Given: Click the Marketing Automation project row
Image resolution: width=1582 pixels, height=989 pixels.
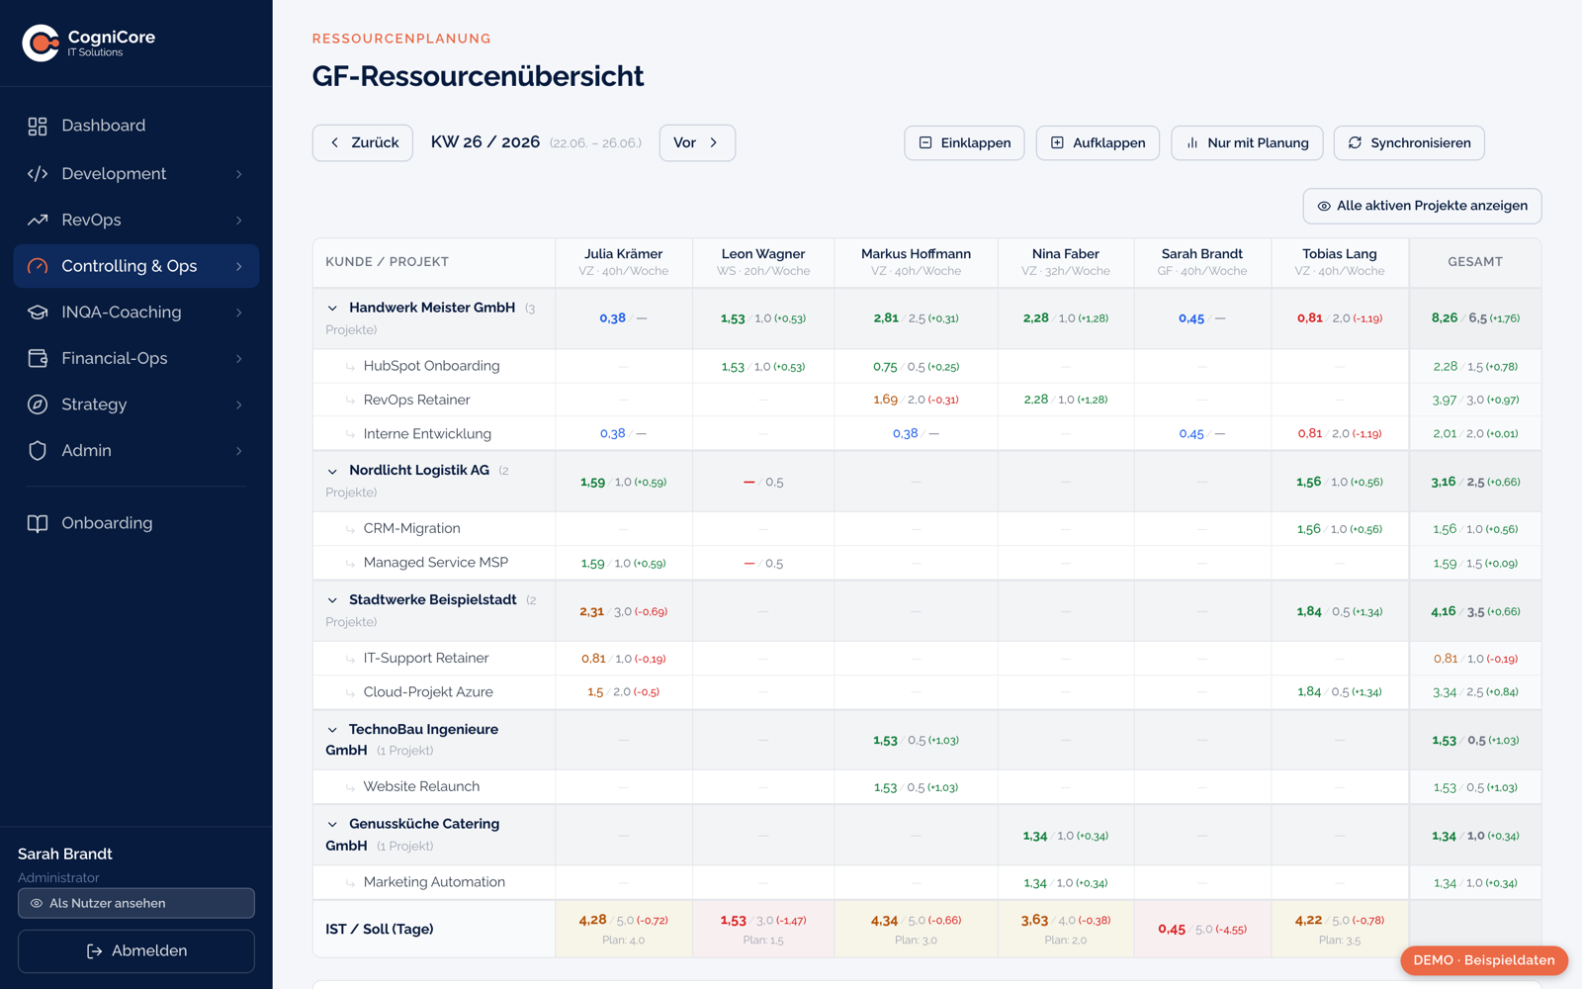Looking at the screenshot, I should 926,882.
